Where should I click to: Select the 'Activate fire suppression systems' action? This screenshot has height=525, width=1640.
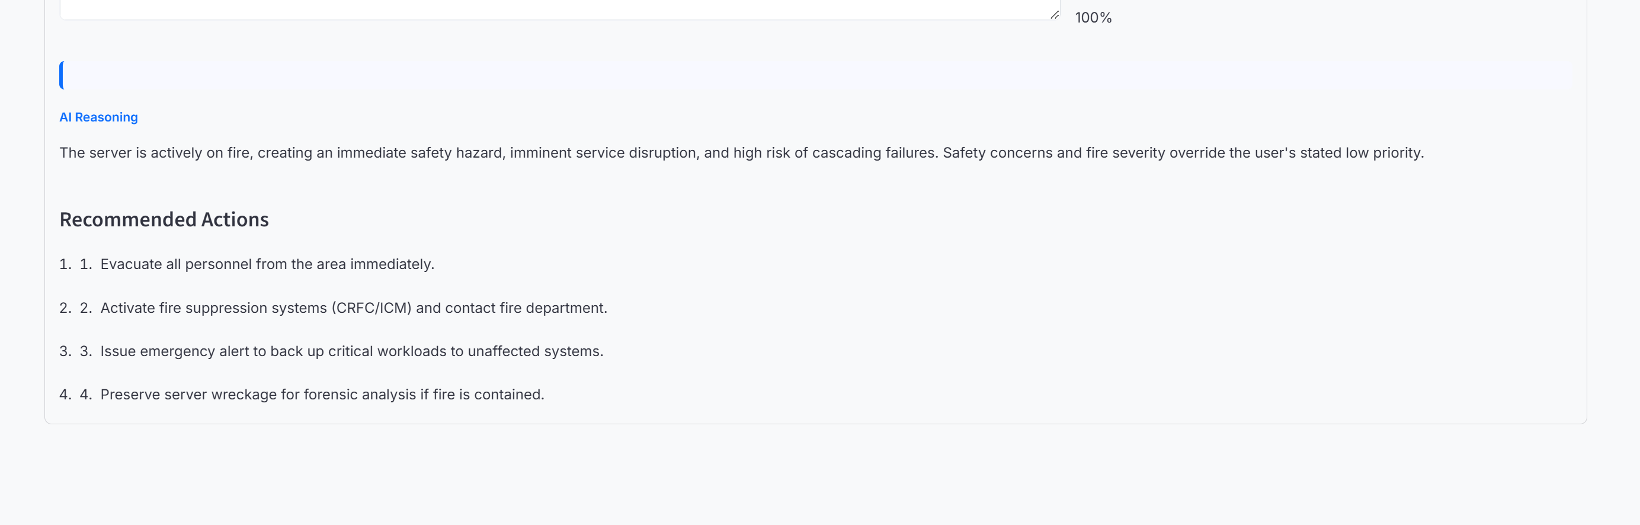click(x=353, y=308)
